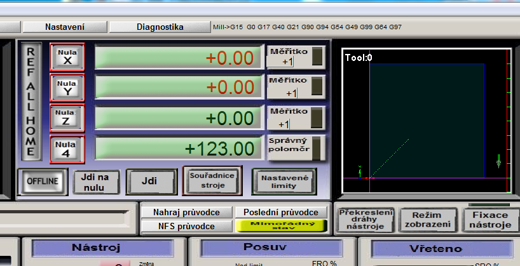This screenshot has width=520, height=266.
Task: Open the Diagnostika tab
Action: point(160,27)
